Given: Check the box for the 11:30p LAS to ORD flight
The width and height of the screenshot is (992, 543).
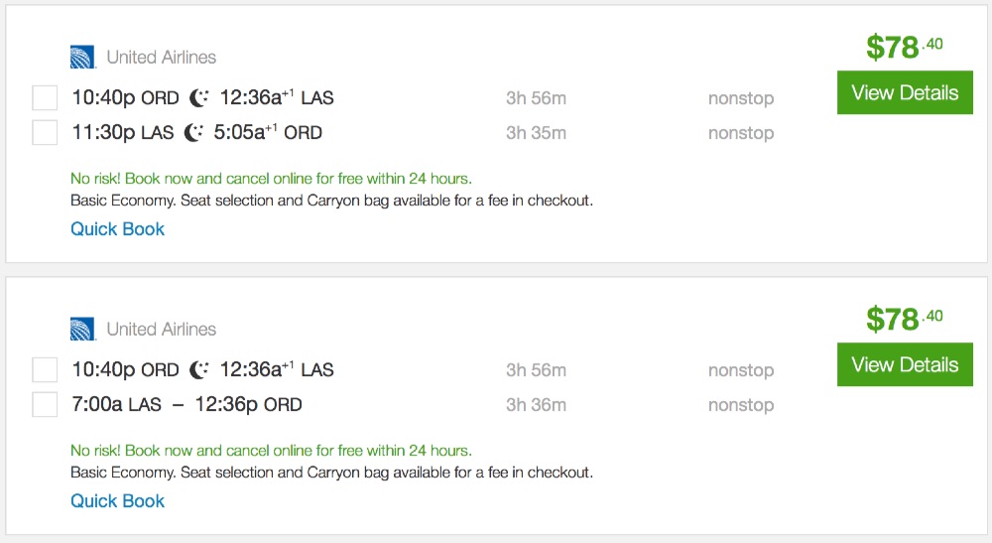Looking at the screenshot, I should [x=45, y=132].
